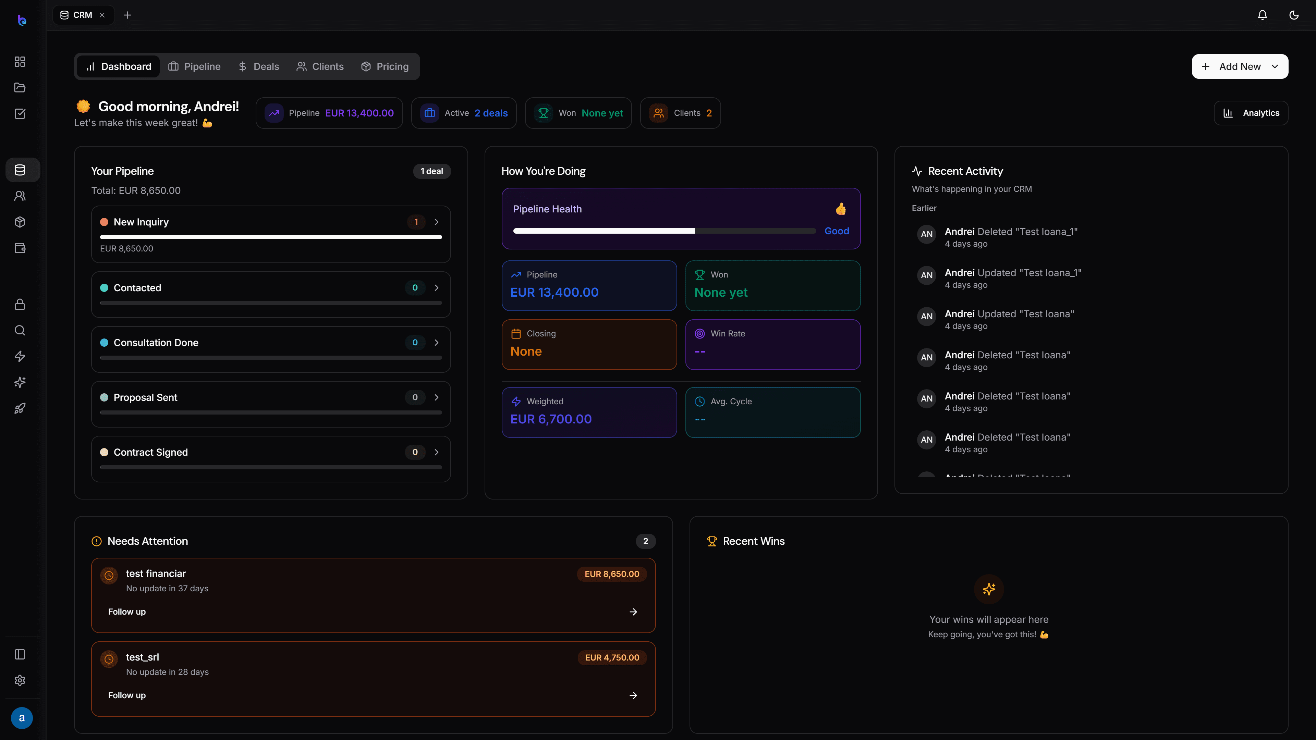Click the Clients 2 stat chip
1316x740 pixels.
tap(681, 113)
